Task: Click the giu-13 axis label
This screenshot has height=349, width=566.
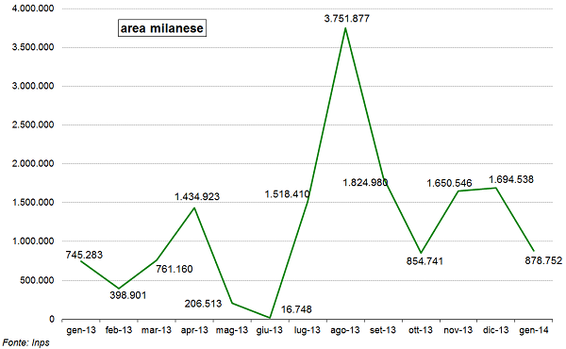Action: point(270,330)
